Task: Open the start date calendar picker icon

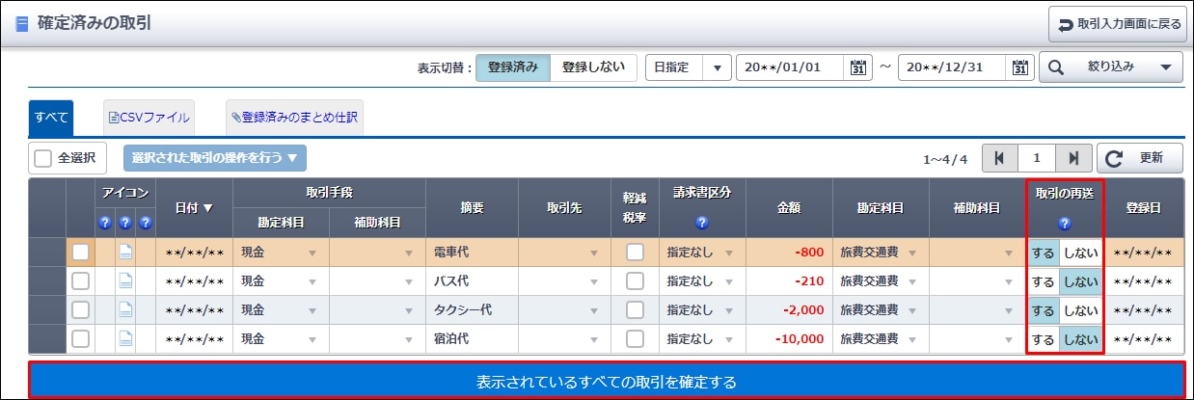Action: coord(857,67)
